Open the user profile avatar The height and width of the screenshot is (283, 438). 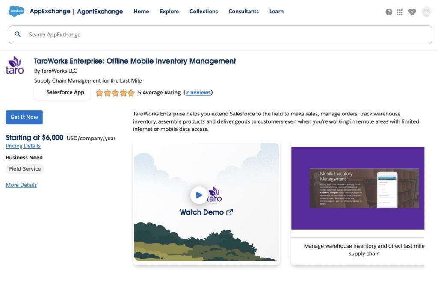pos(426,12)
